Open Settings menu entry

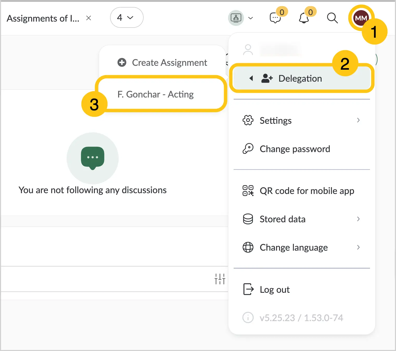pyautogui.click(x=302, y=120)
